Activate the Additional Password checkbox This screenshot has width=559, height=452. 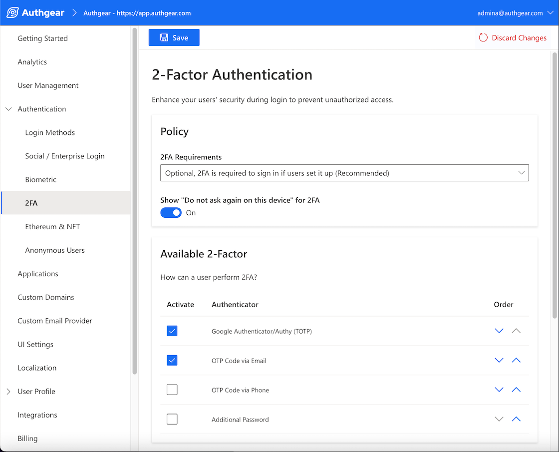pyautogui.click(x=172, y=420)
